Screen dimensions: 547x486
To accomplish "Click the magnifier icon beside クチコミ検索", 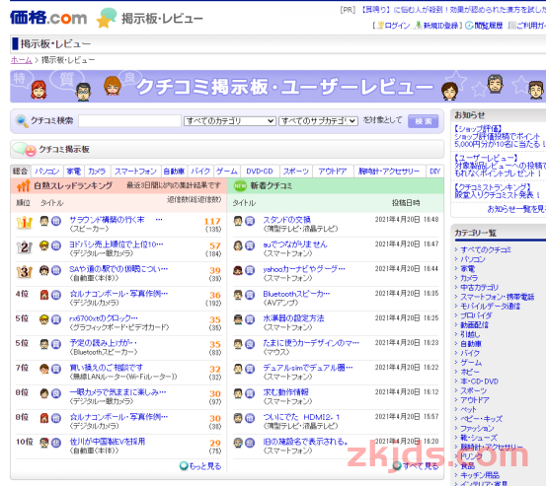I will tap(22, 121).
